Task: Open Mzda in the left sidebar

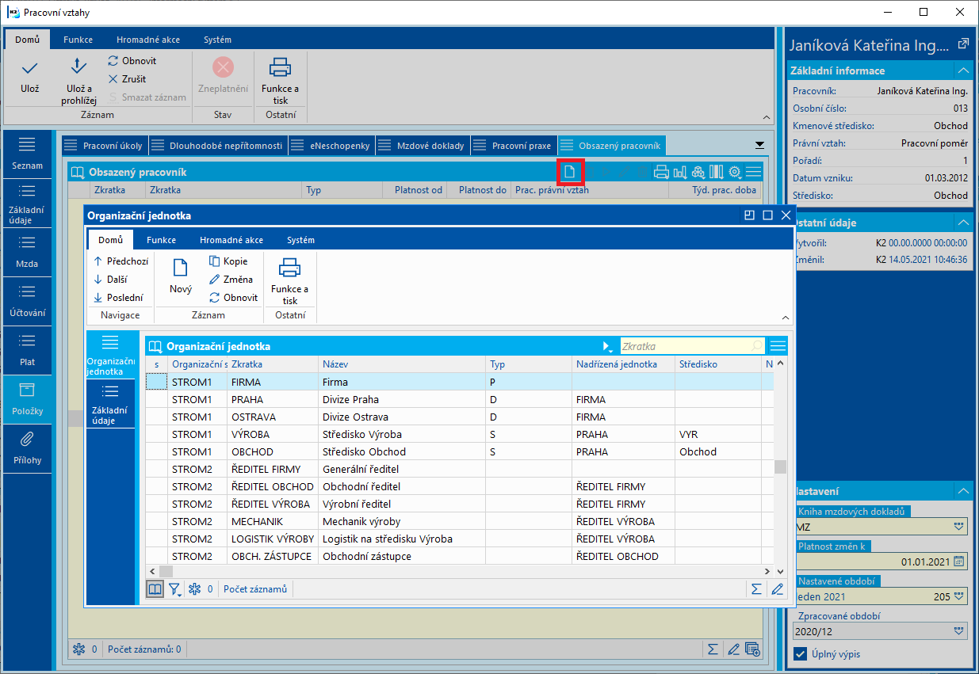Action: click(28, 252)
